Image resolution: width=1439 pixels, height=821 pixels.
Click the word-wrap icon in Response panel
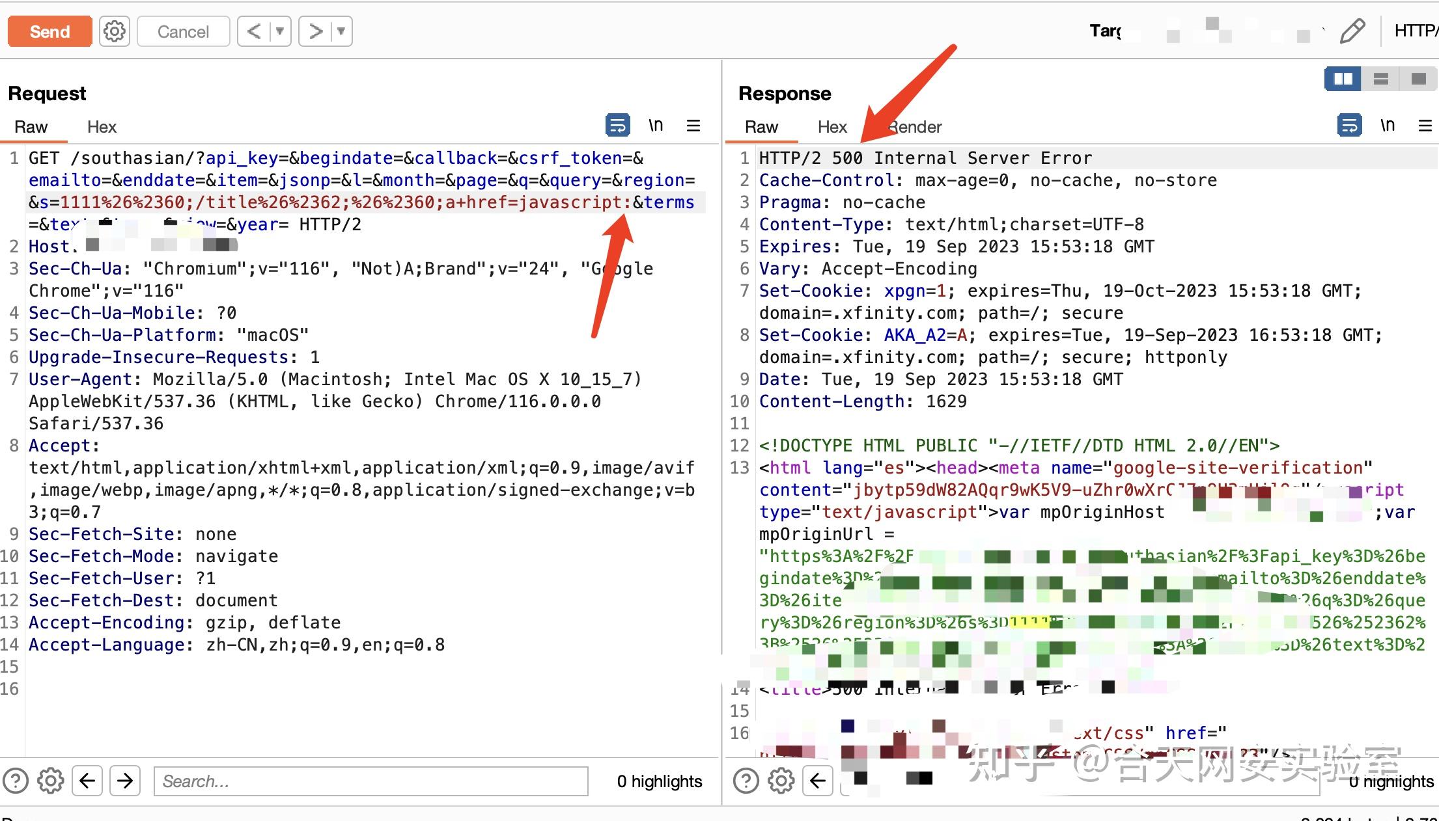[1350, 125]
